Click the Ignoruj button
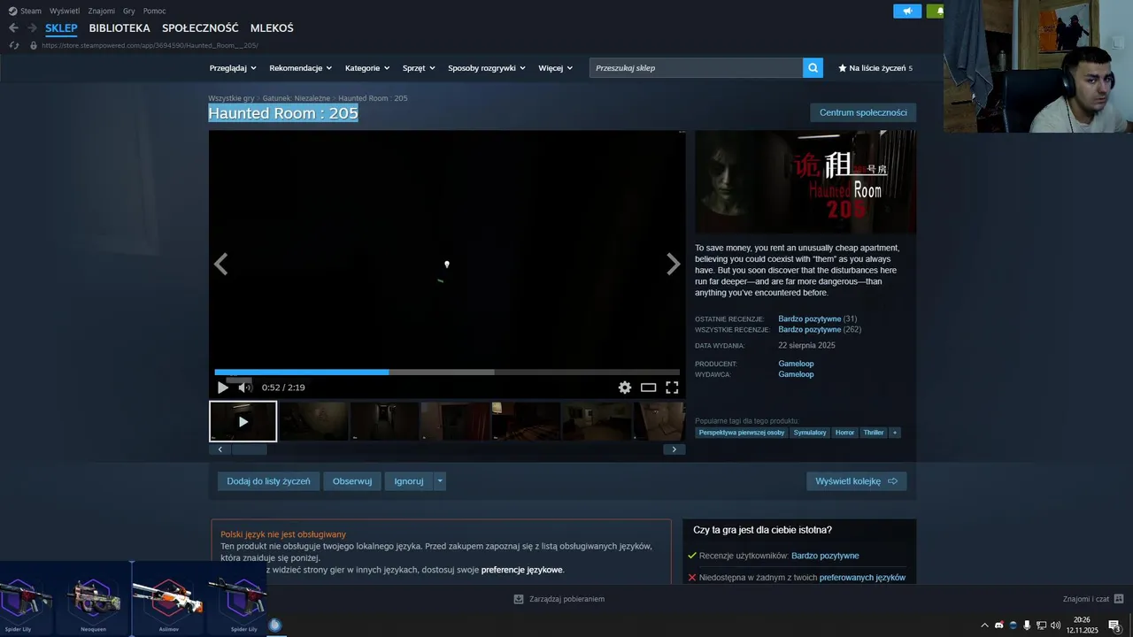This screenshot has width=1133, height=637. 409,481
